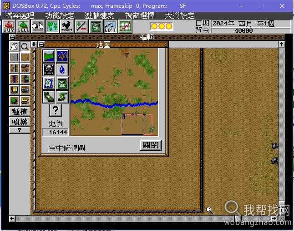Viewport: 294px width, 231px height.
Task: Click the date field 2024年 四月 第1週
Action: pos(251,24)
